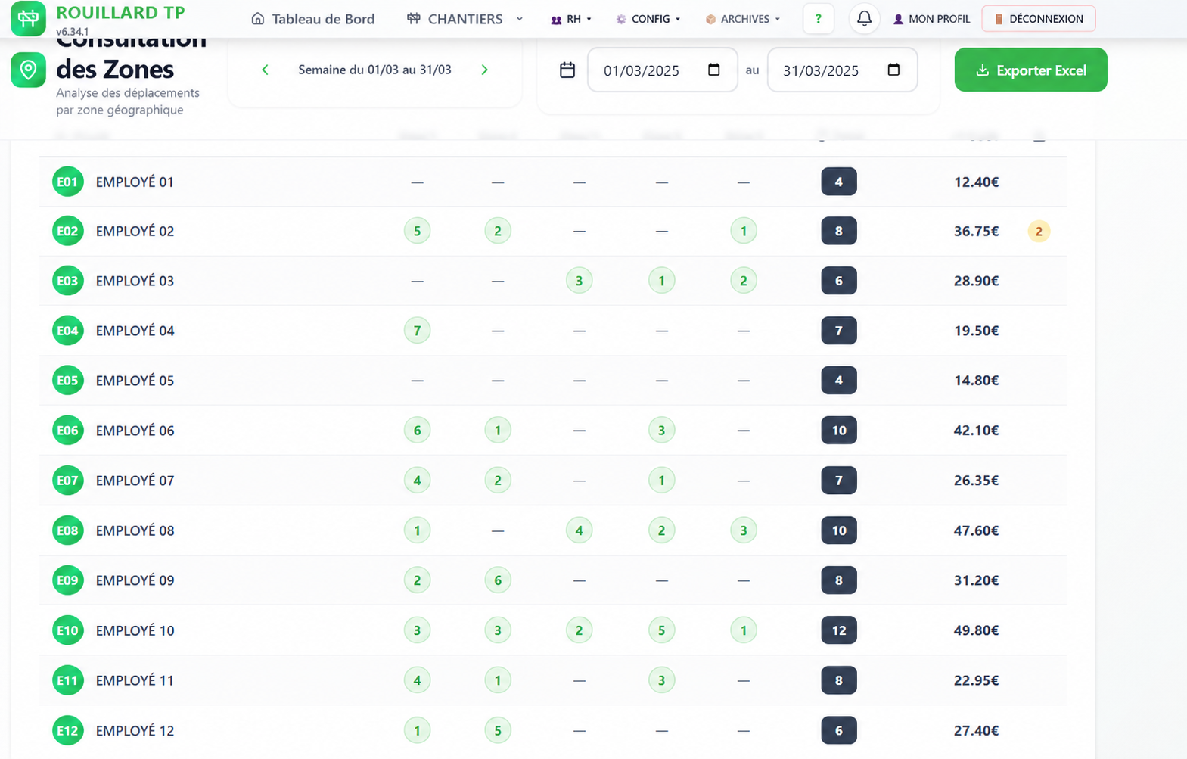Screen dimensions: 1187x759
Task: Click total badge 4 for Employé 05
Action: (x=839, y=381)
